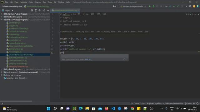
Task: Hide the Project tool window
Action: 48,10
